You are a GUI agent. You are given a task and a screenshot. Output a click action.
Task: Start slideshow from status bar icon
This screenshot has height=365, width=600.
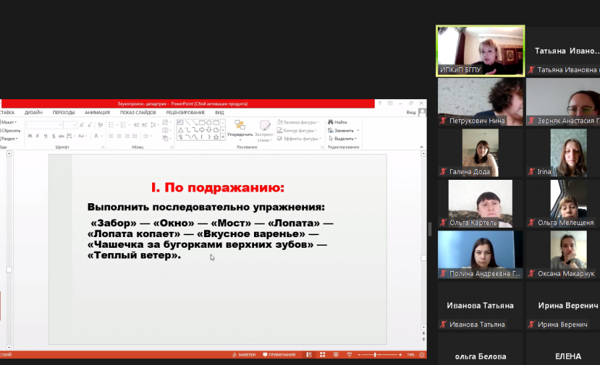[x=349, y=355]
